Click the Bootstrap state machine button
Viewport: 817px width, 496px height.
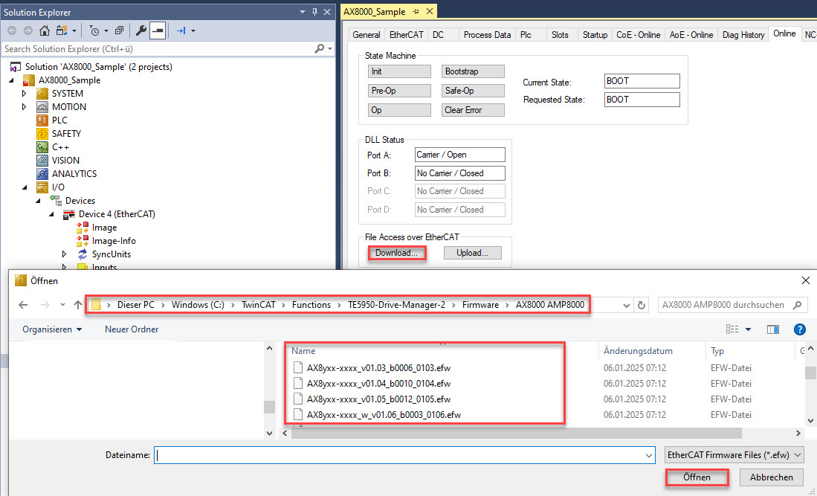pos(473,71)
